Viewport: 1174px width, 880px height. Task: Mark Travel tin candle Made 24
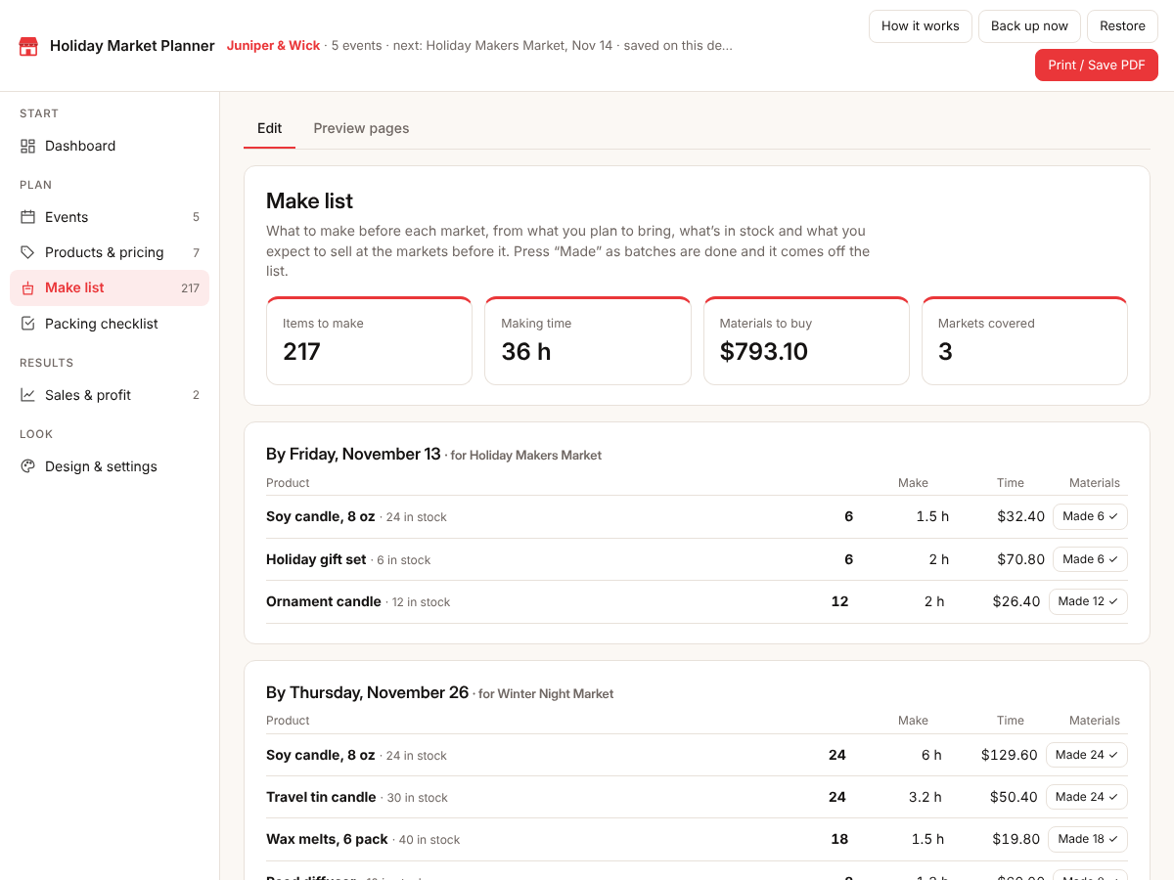pyautogui.click(x=1087, y=797)
